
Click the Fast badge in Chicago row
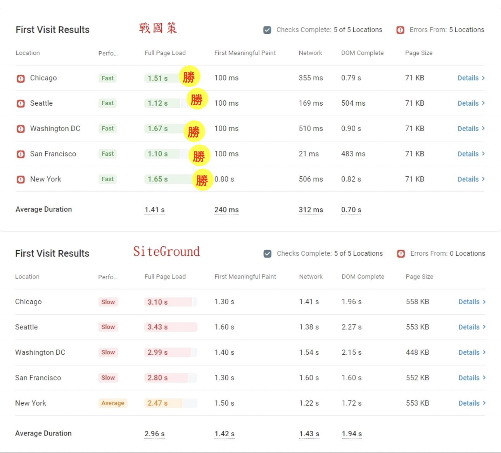107,78
